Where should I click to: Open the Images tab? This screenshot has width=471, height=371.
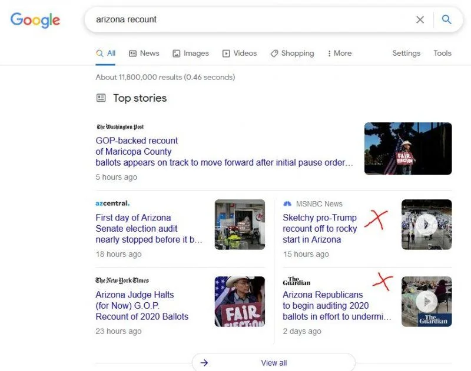190,54
